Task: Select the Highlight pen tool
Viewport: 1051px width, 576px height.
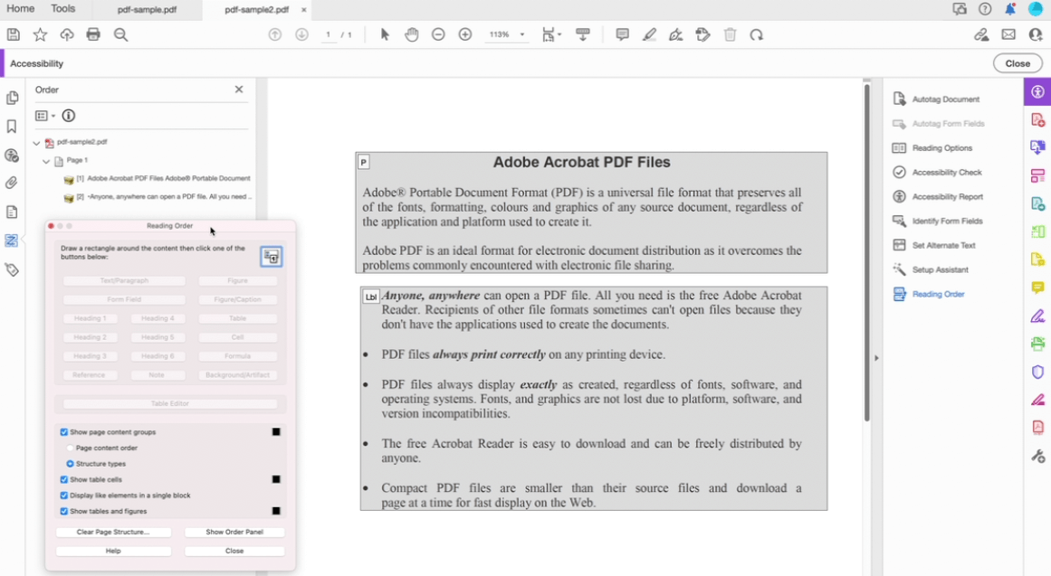Action: 649,35
